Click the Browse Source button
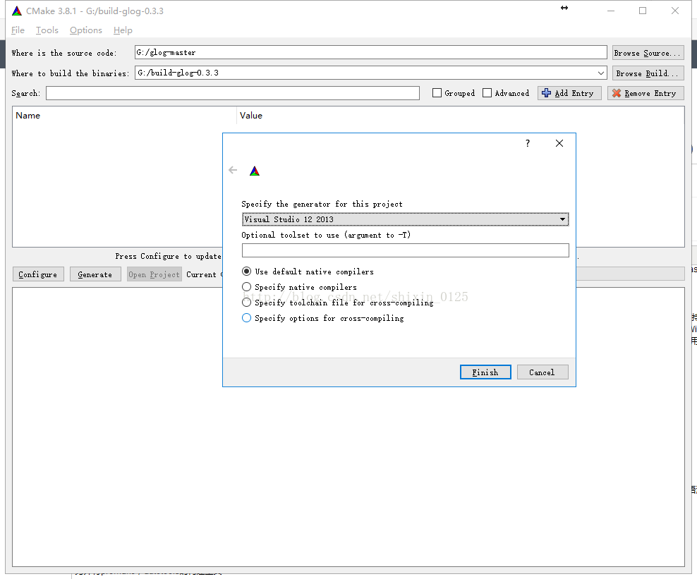 648,53
